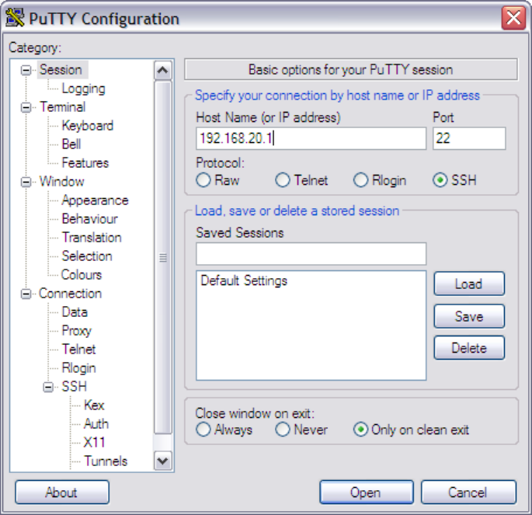The image size is (532, 515).
Task: Open the Kex category
Action: (94, 405)
